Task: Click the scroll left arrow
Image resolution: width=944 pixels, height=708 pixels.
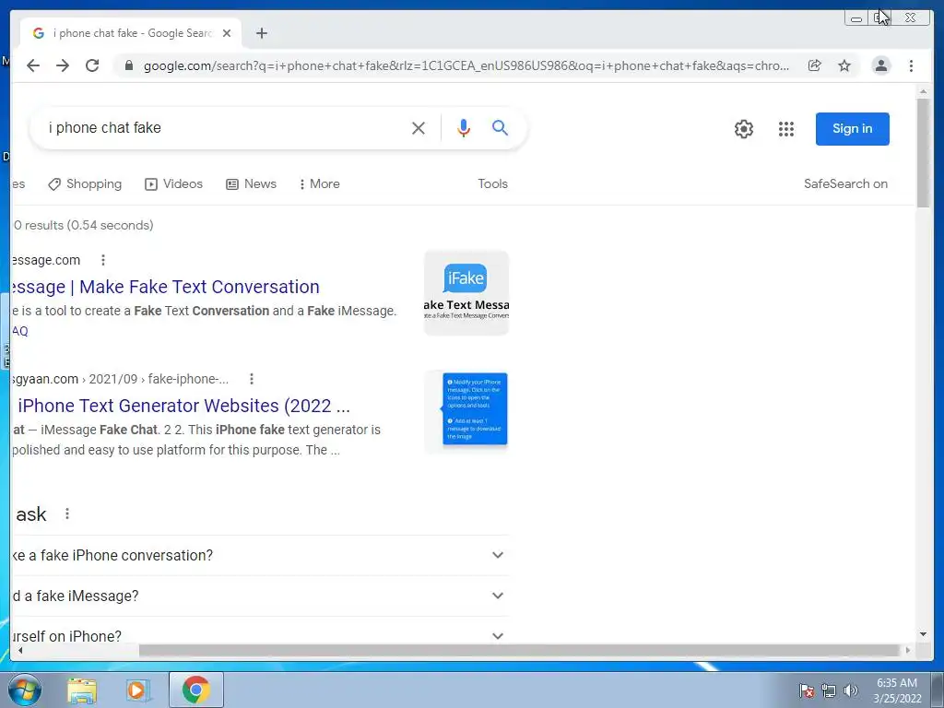Action: [20, 650]
